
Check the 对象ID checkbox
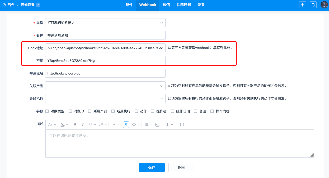[x=70, y=111]
